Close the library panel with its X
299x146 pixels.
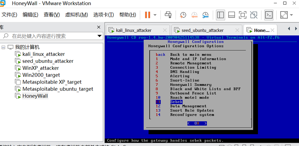point(99,27)
